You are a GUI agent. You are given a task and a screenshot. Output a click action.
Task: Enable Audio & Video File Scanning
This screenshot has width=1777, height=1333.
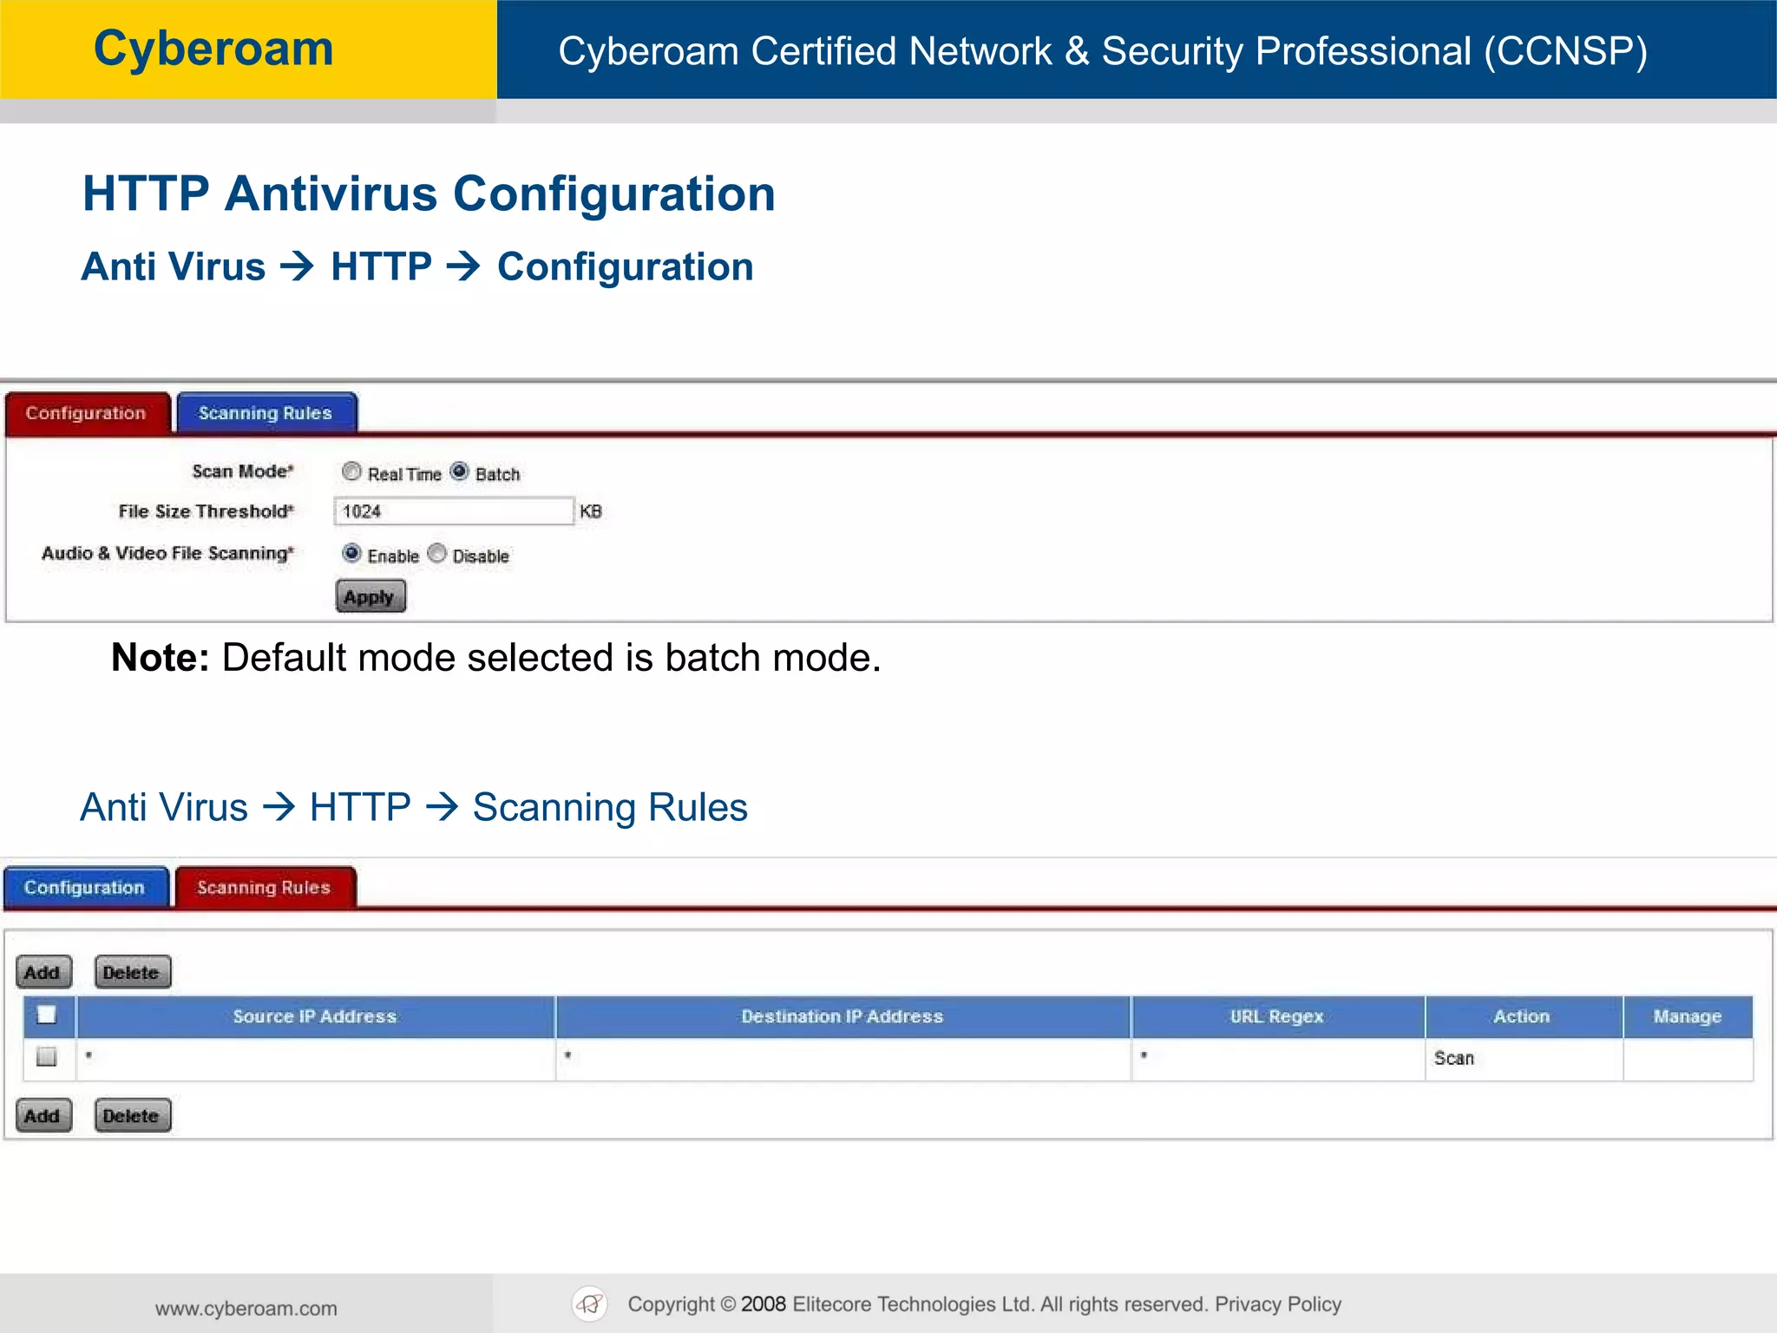[351, 553]
